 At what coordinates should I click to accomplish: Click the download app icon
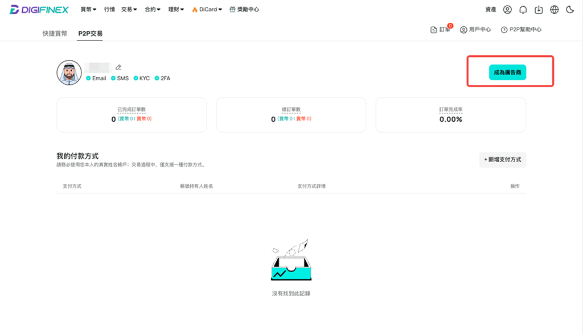(x=539, y=10)
